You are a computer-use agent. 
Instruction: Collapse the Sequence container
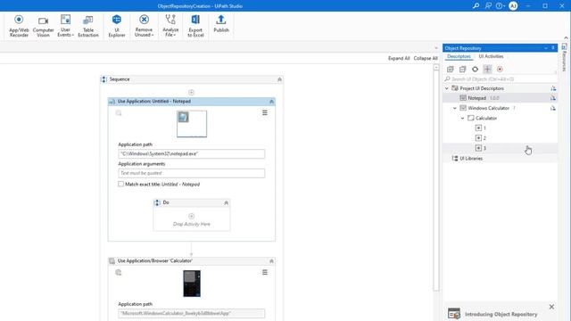click(279, 79)
